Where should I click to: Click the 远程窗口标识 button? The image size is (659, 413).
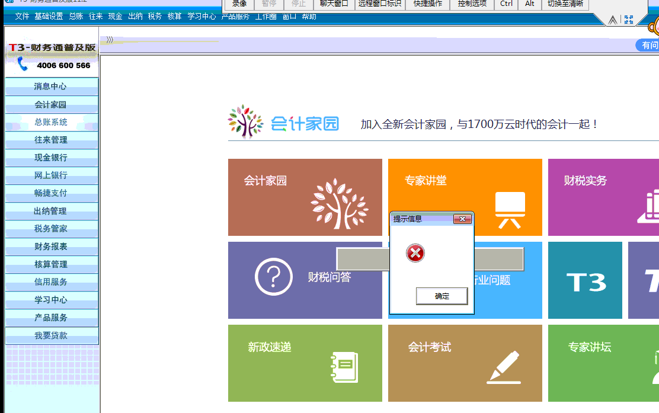coord(380,4)
